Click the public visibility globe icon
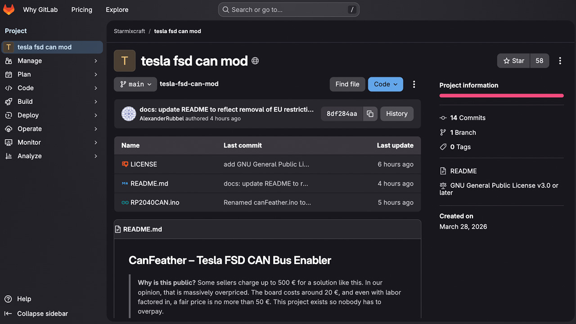This screenshot has width=576, height=324. pos(255,61)
